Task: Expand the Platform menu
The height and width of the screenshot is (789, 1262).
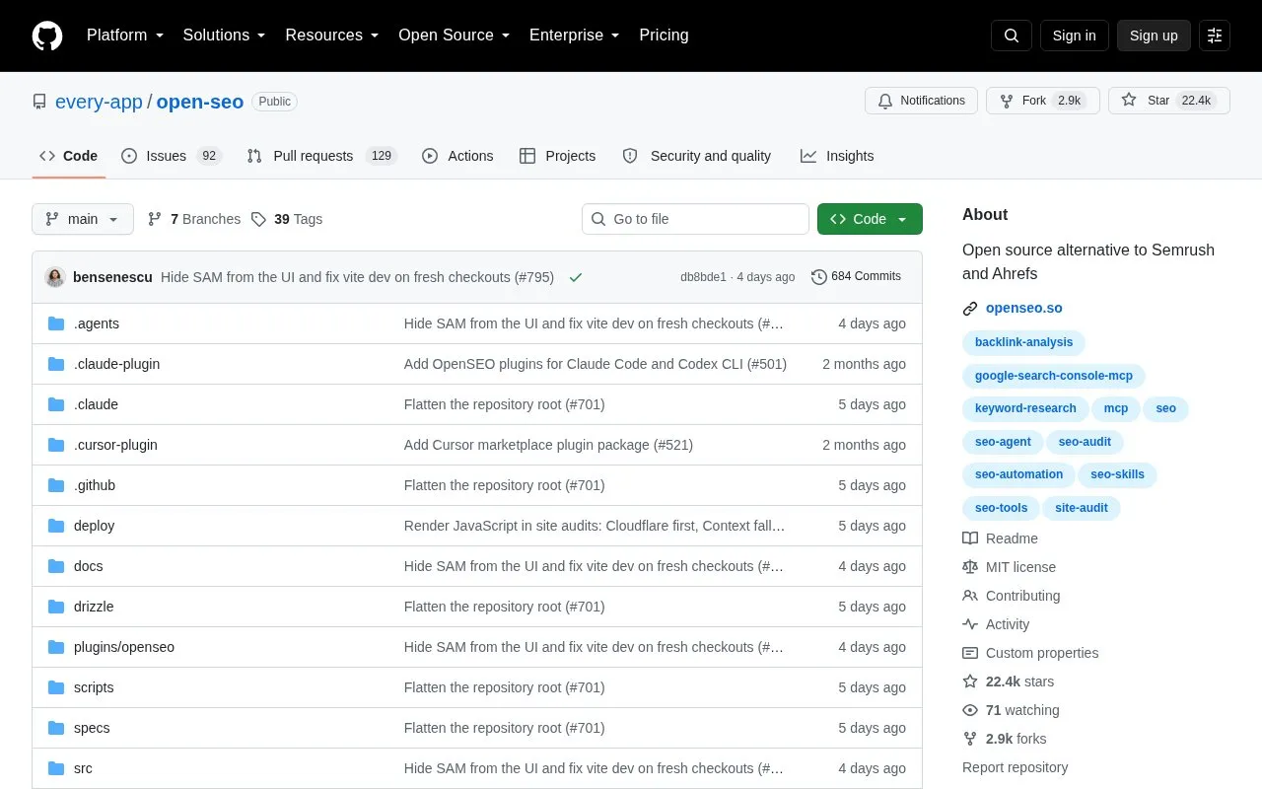Action: [125, 36]
